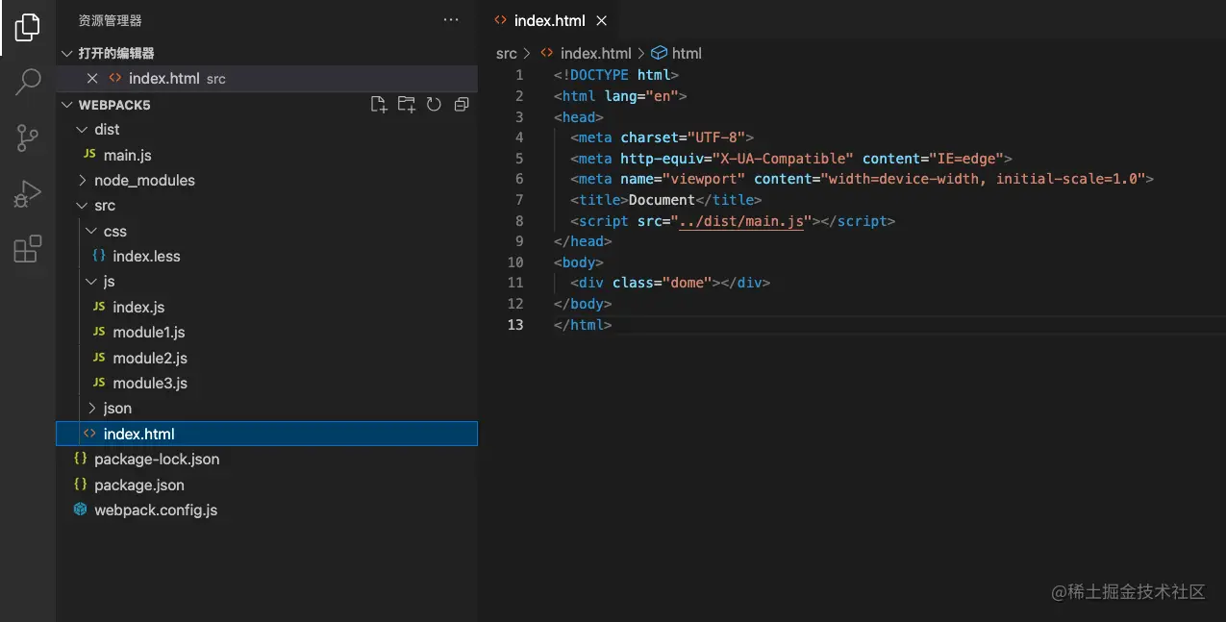Click the DOCTYPE declaration on line 1
This screenshot has width=1226, height=622.
[x=616, y=75]
